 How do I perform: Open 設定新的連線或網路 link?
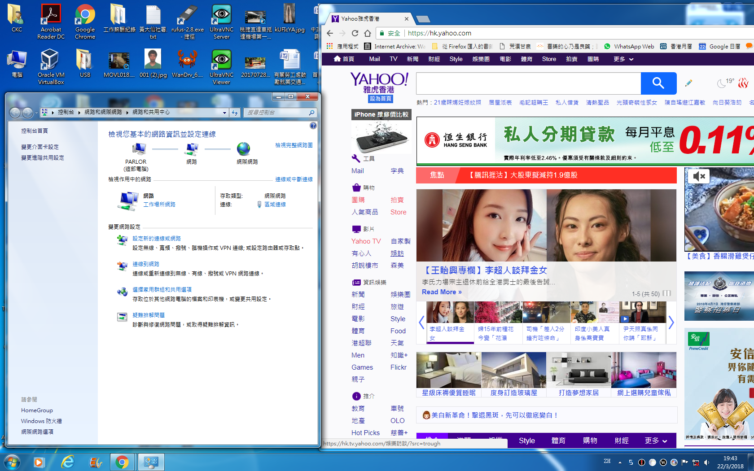[157, 239]
